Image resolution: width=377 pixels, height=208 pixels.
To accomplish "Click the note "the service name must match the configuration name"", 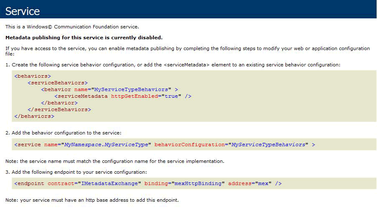I will point(115,161).
